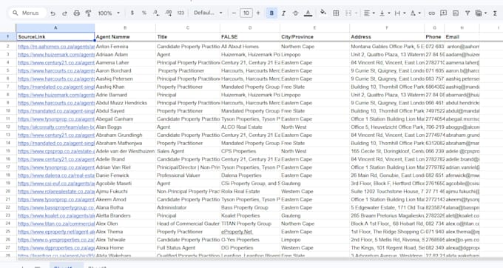
Task: Print the spreadsheet using the printer icon
Action: [76, 13]
